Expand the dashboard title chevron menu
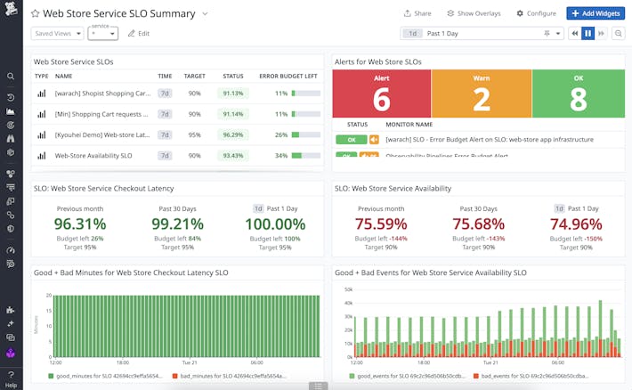This screenshot has width=632, height=390. pos(205,14)
